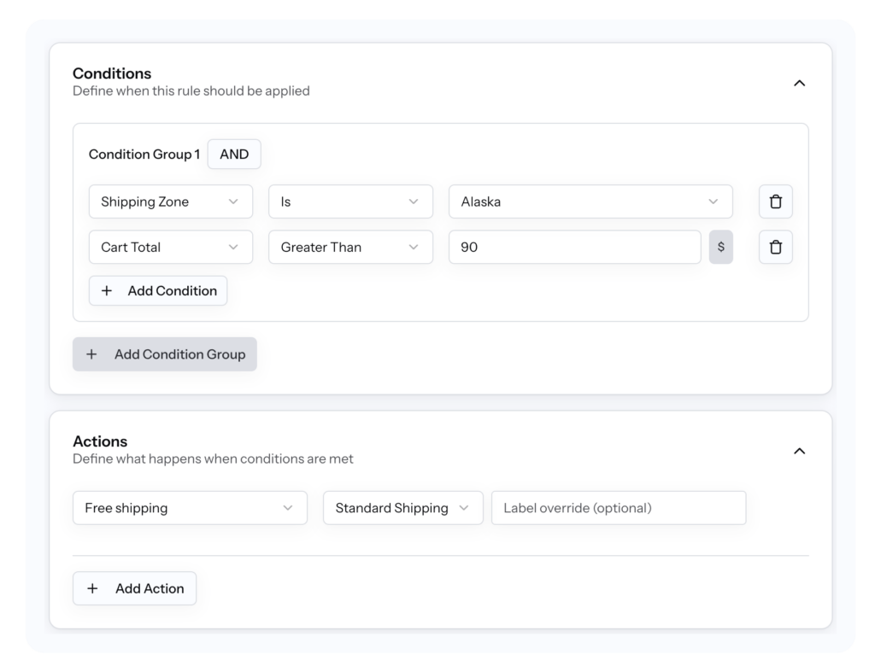Open the Cart Total field dropdown
The height and width of the screenshot is (660, 875).
[170, 247]
